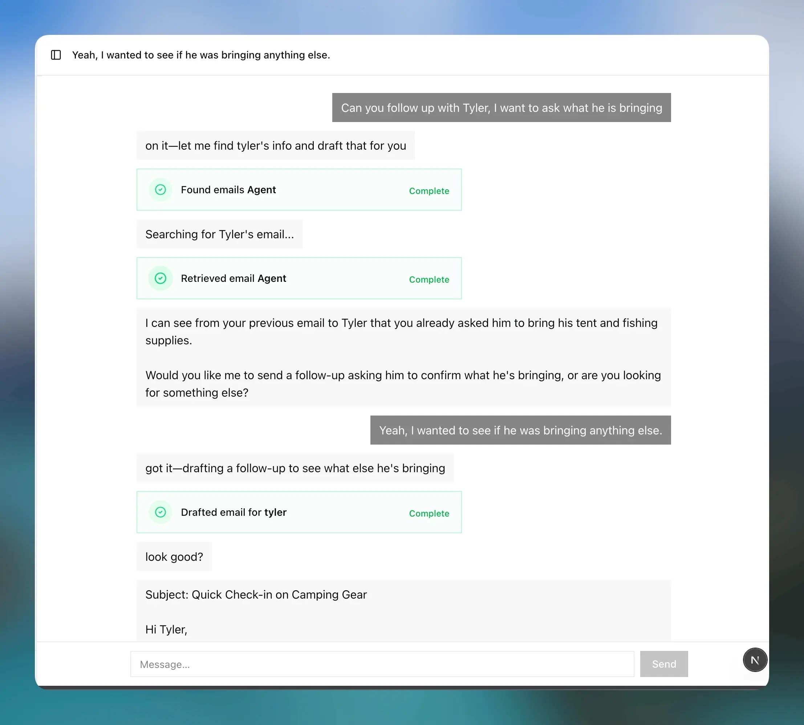Click Complete status on Drafted email card
The image size is (804, 725).
click(429, 514)
